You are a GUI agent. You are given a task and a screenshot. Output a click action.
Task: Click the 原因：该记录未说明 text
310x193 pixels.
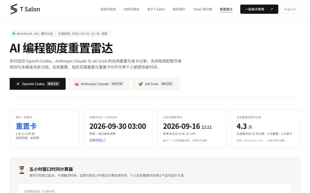pos(102,134)
